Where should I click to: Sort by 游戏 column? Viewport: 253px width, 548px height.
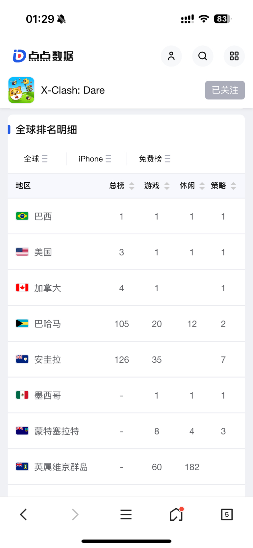pos(157,186)
